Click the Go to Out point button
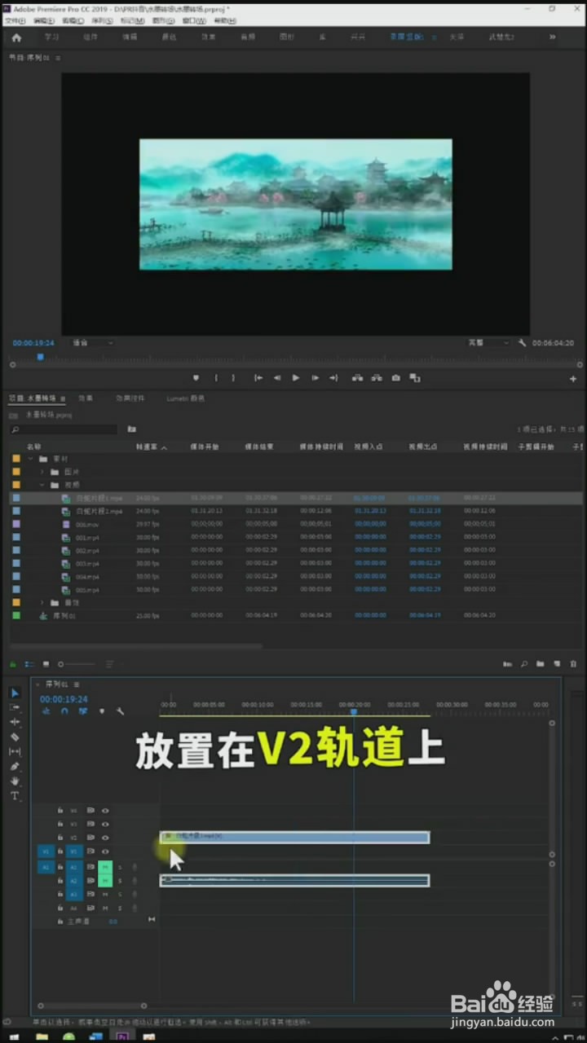Viewport: 587px width, 1043px height. [333, 378]
